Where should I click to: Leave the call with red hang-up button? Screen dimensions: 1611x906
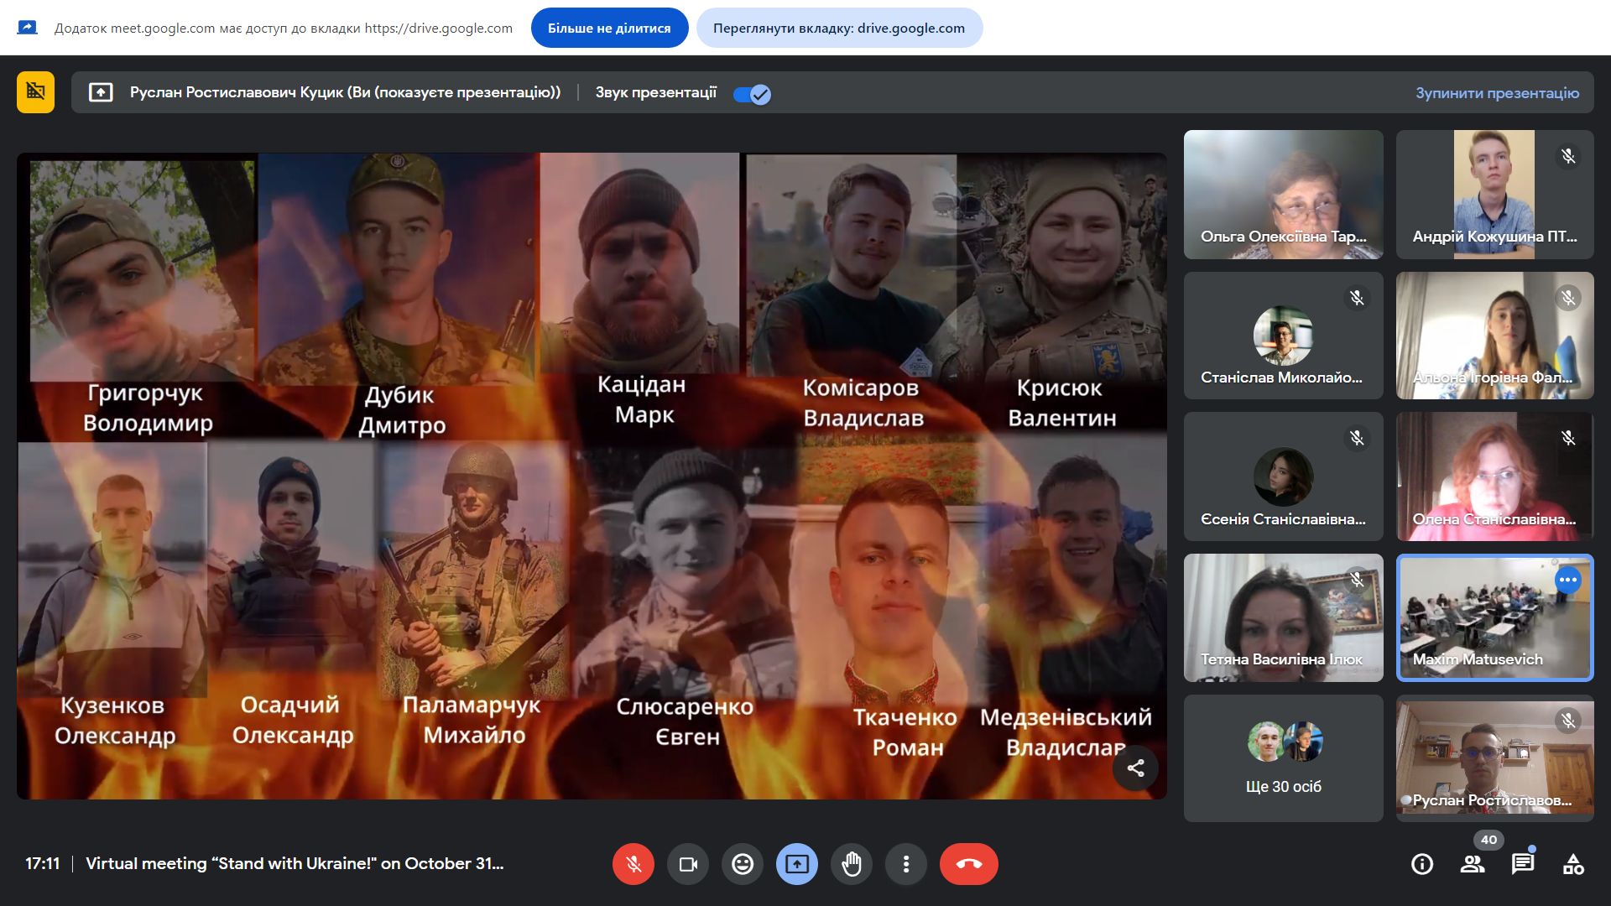[968, 864]
